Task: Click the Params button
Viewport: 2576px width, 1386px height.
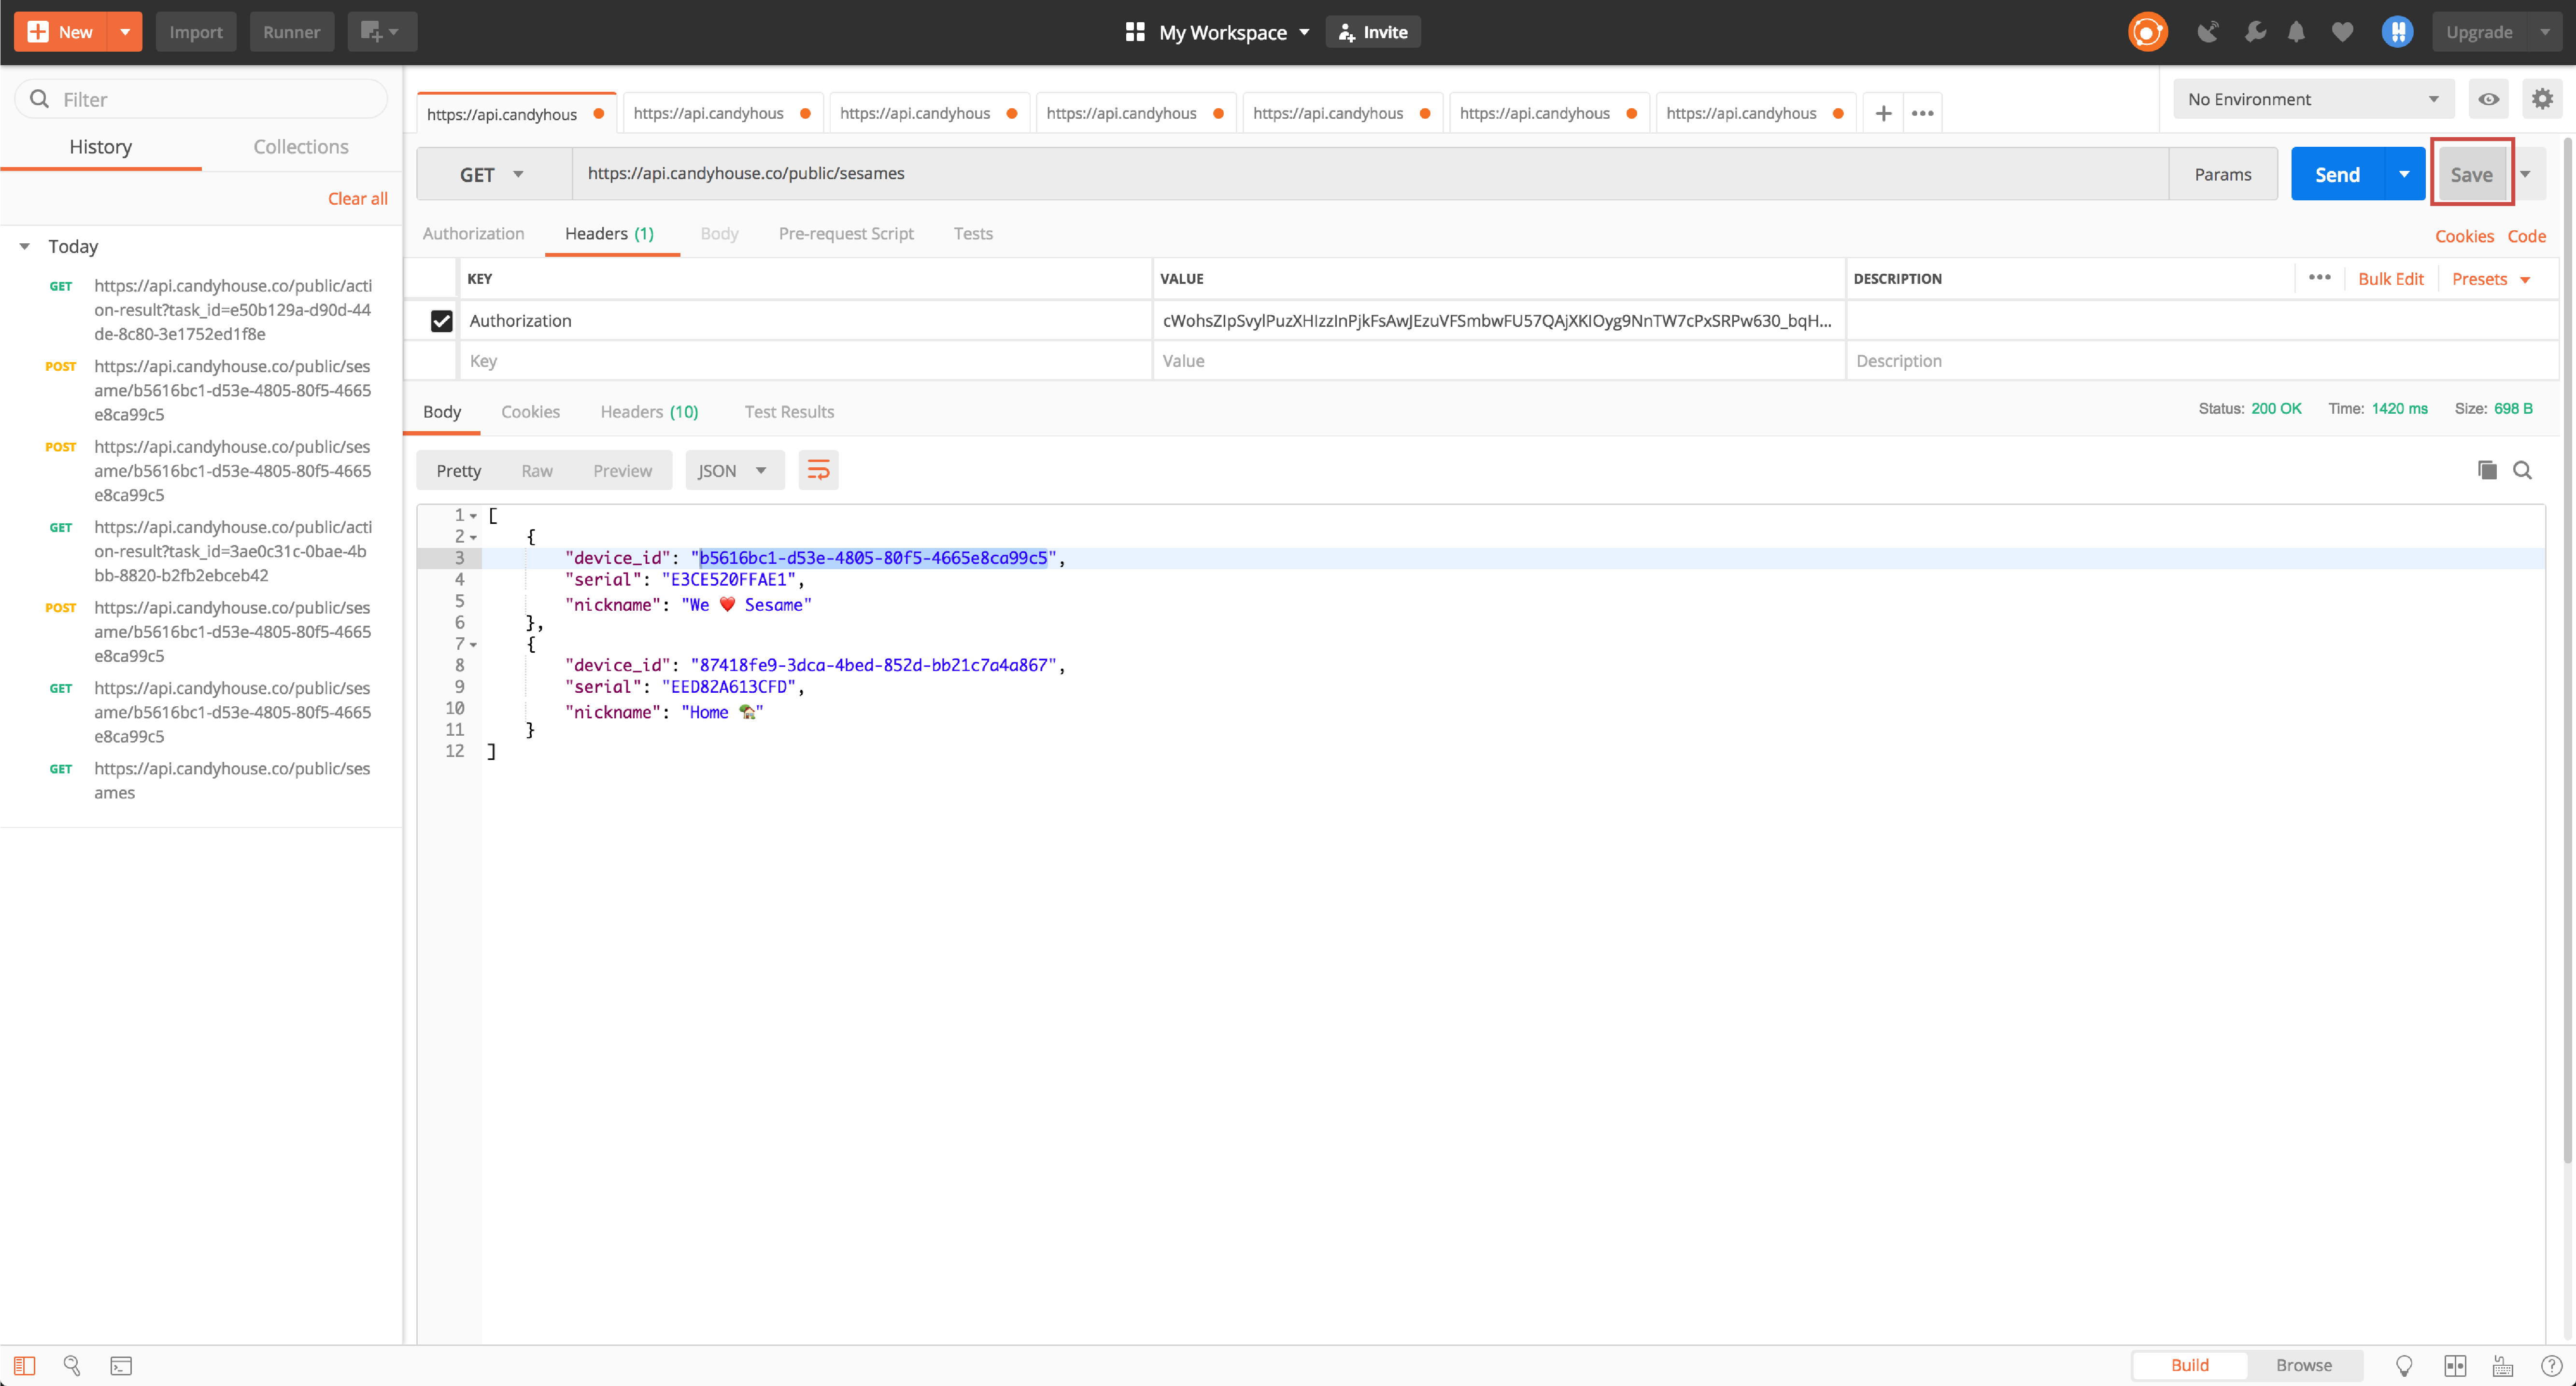Action: [2222, 175]
